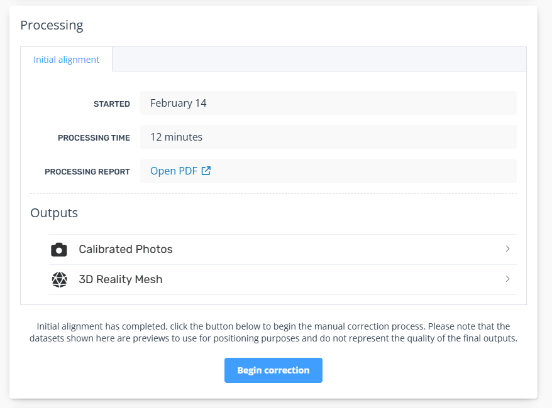Click the 3D Reality Mesh polyhedron icon
Image resolution: width=552 pixels, height=408 pixels.
tap(59, 279)
